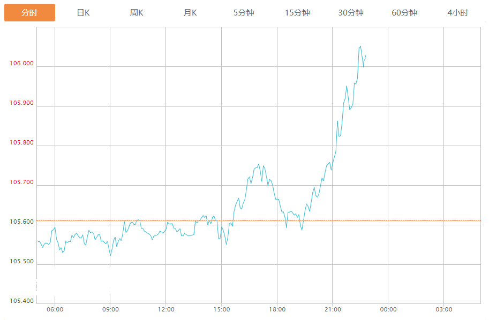The width and height of the screenshot is (489, 320).
Task: Open the 周K chart tab
Action: pyautogui.click(x=137, y=13)
